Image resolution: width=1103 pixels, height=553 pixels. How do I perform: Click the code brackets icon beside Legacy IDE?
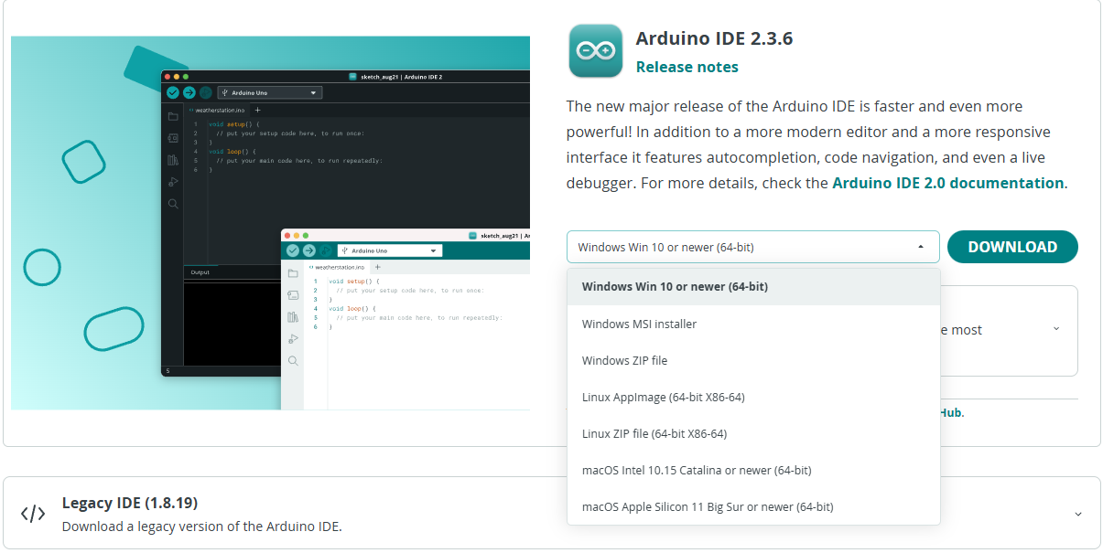coord(33,514)
